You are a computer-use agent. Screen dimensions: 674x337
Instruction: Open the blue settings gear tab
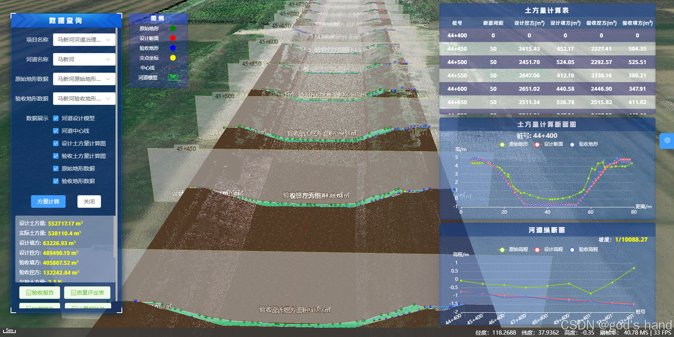click(x=667, y=141)
